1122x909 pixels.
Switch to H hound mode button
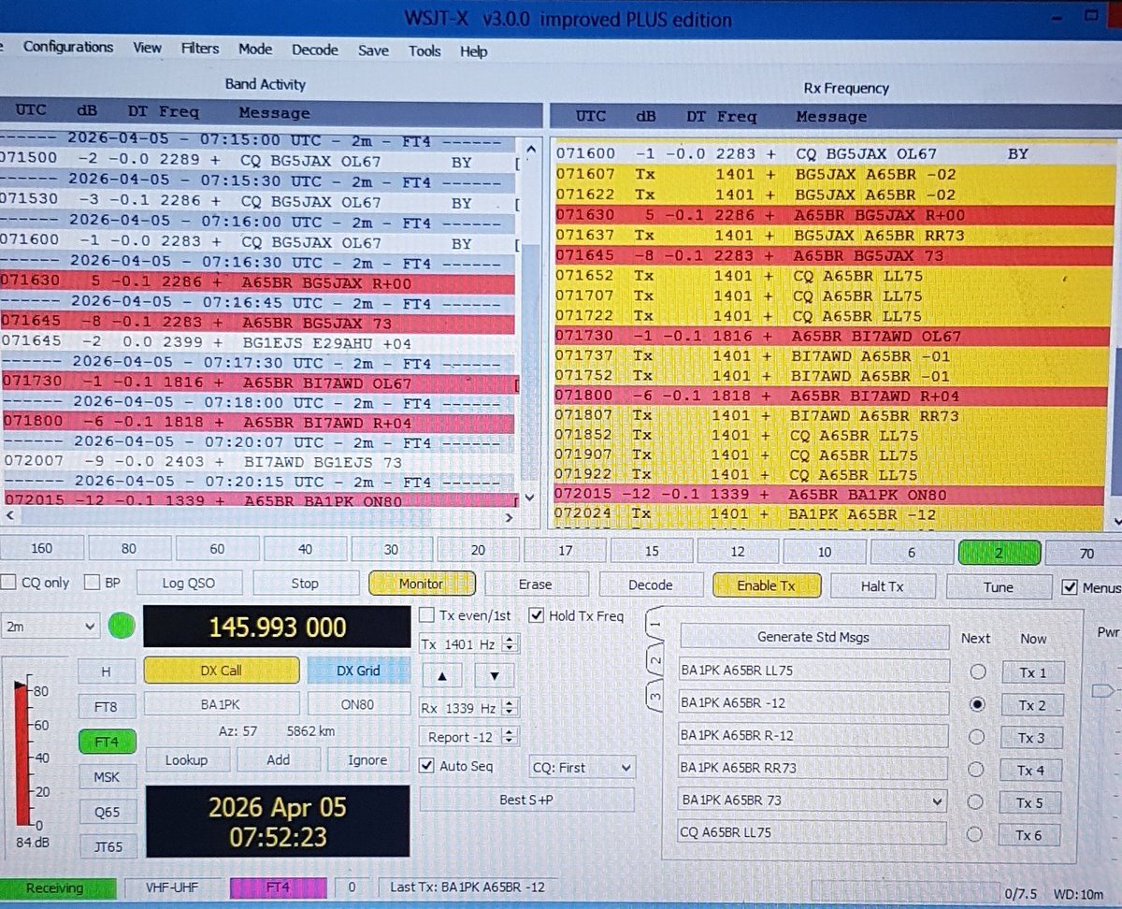[106, 671]
